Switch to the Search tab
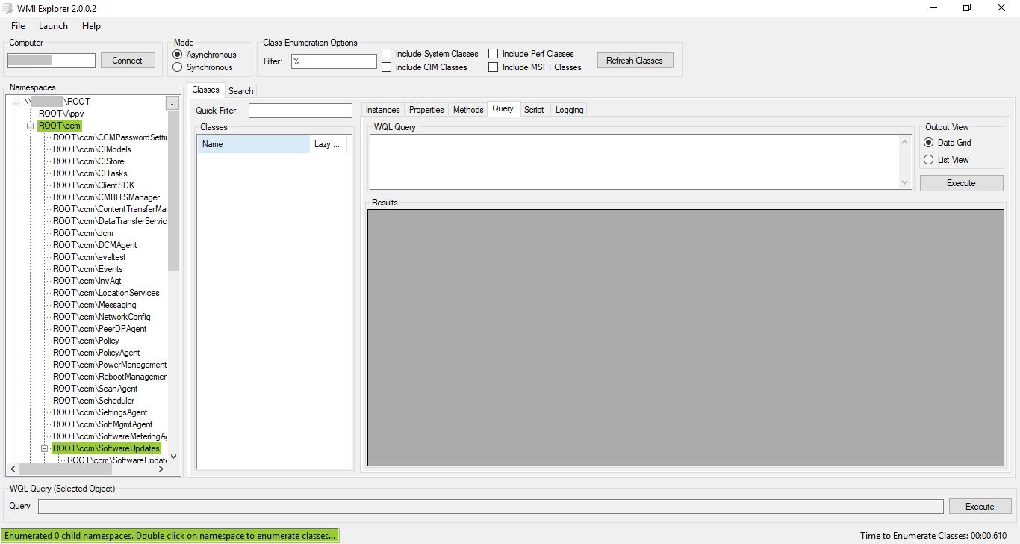Screen dimensions: 1020x544 click(x=240, y=90)
